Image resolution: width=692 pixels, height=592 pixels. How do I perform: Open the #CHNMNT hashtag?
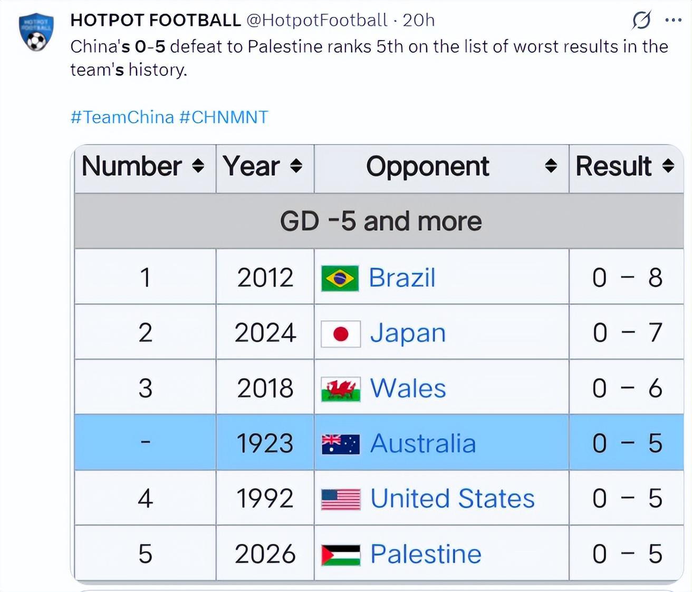tap(224, 117)
